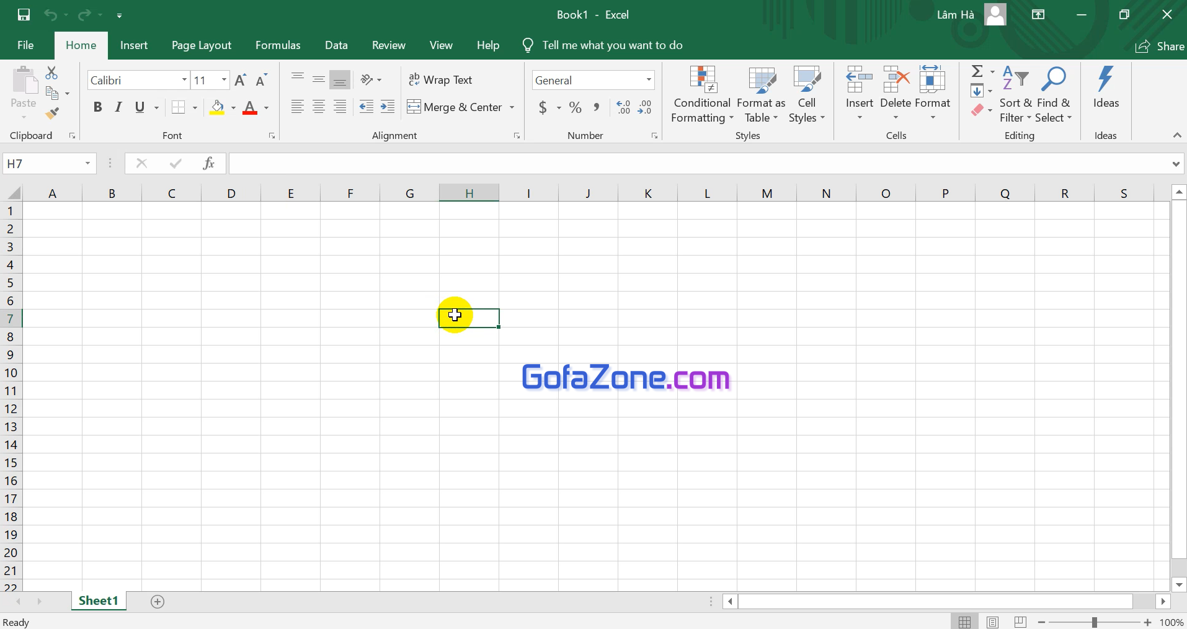The width and height of the screenshot is (1187, 629).
Task: Toggle Underline formatting
Action: click(140, 107)
